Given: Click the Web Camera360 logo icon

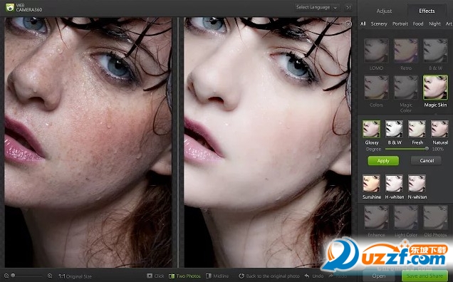Looking at the screenshot, I should click(x=10, y=7).
